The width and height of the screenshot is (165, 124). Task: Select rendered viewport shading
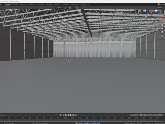pos(161,11)
